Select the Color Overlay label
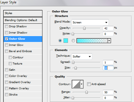 tap(18, 76)
